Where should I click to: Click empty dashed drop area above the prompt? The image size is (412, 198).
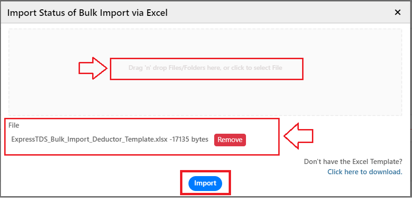(x=205, y=43)
